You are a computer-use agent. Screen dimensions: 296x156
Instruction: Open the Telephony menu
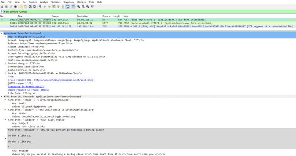[69, 2]
